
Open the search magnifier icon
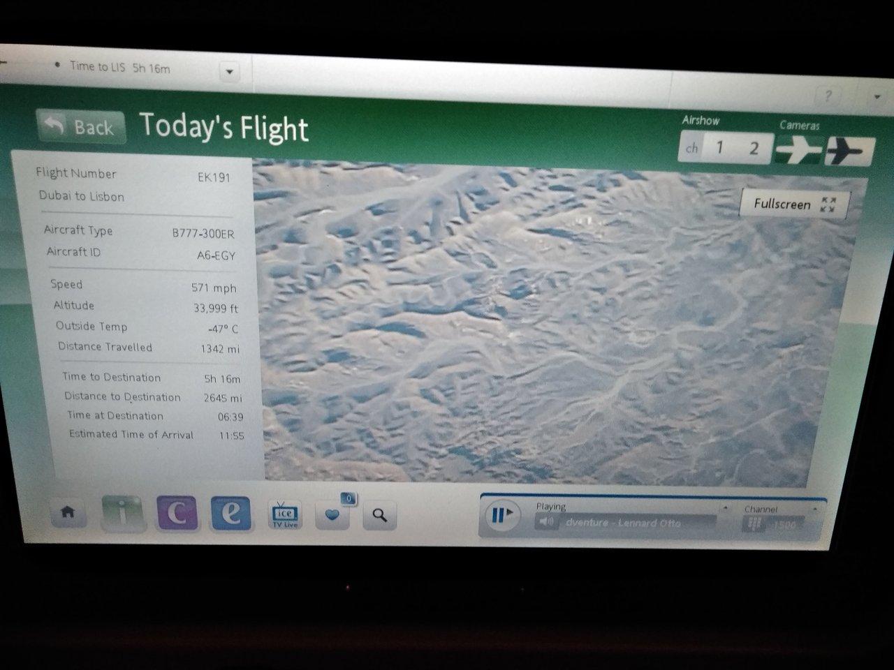pyautogui.click(x=379, y=516)
